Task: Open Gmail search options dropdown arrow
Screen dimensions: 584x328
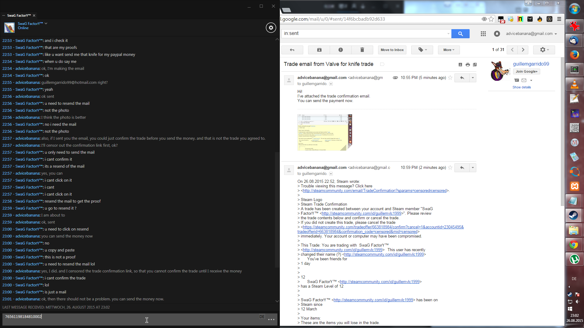Action: (x=448, y=34)
